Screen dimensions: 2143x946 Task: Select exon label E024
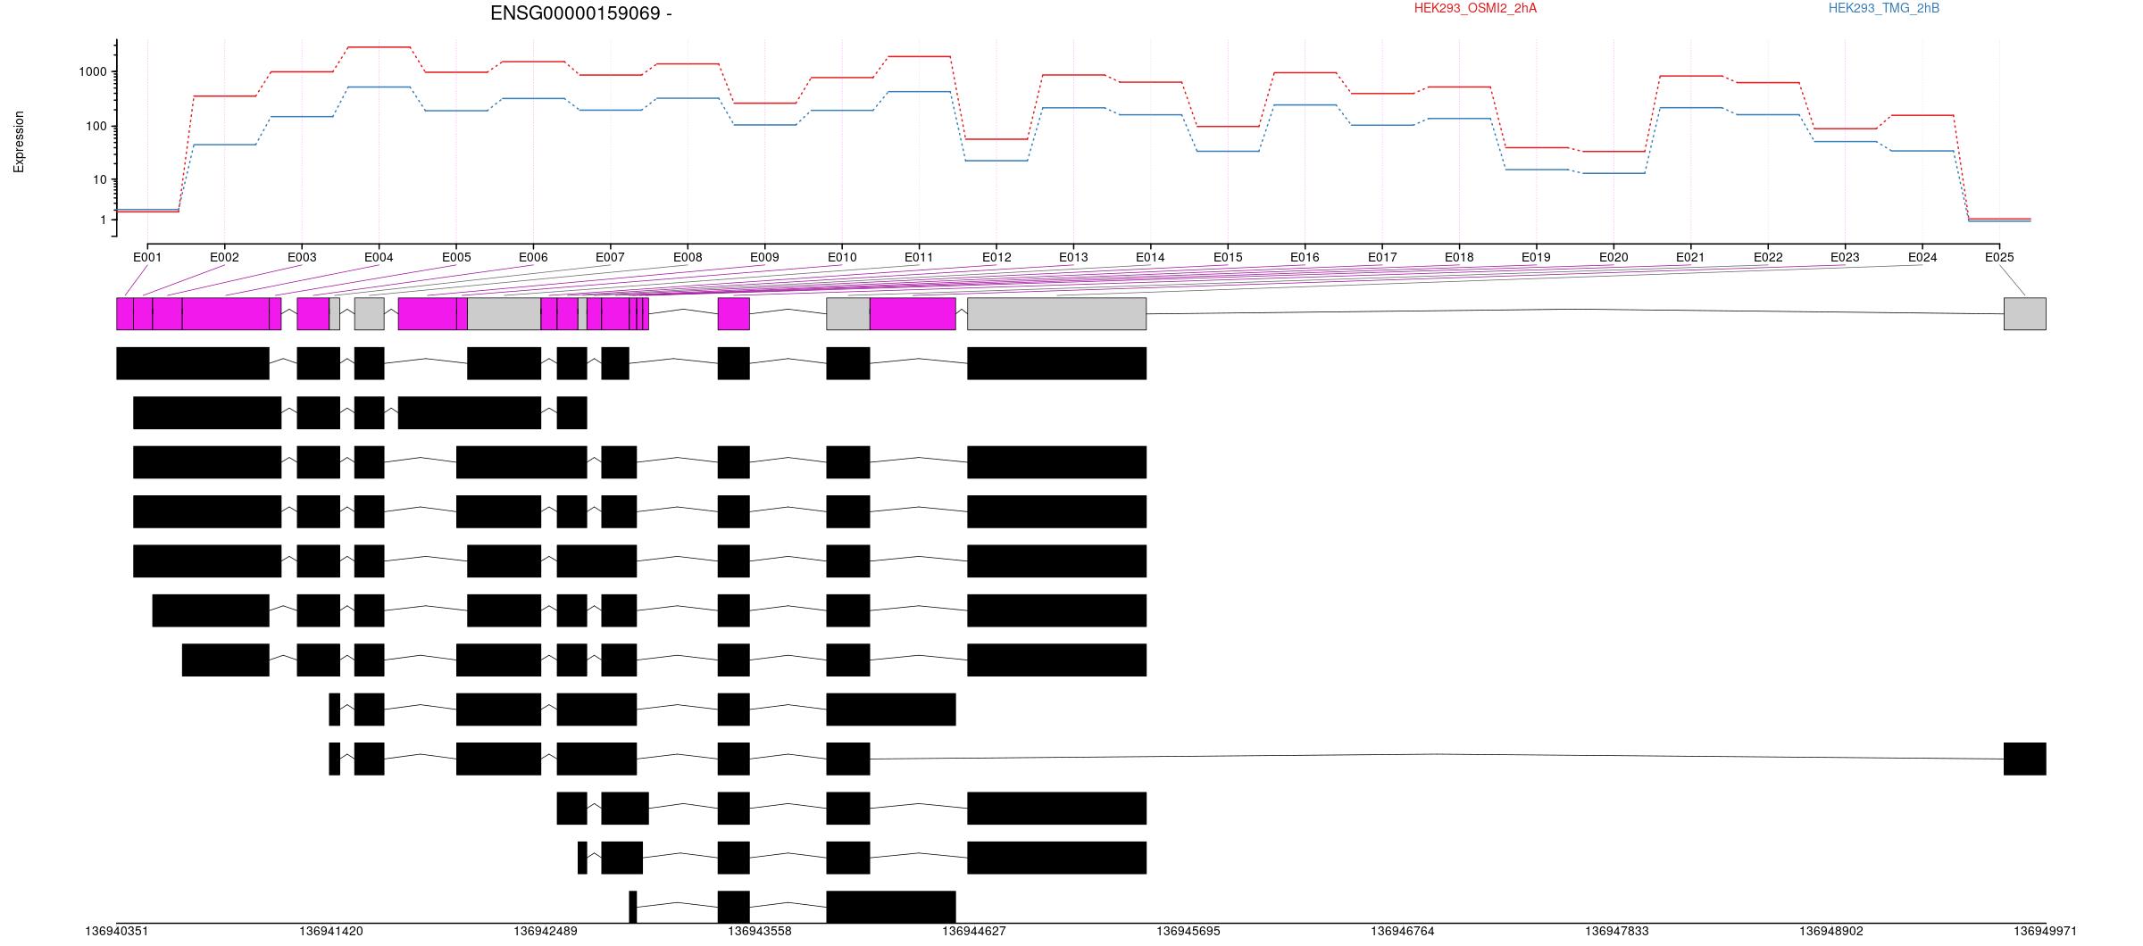(1922, 258)
